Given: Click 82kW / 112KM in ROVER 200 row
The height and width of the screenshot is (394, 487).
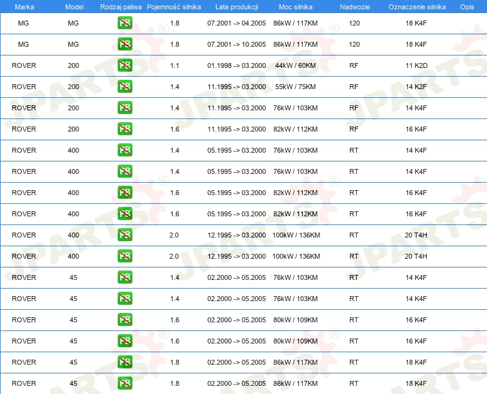Looking at the screenshot, I should click(x=295, y=129).
